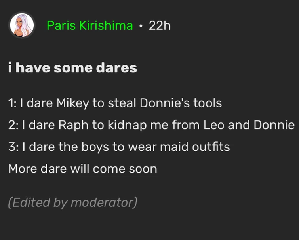Click the dare about Raph kidnapping
The height and width of the screenshot is (240, 299).
(x=151, y=125)
